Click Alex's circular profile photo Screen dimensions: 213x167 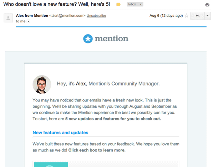click(42, 84)
